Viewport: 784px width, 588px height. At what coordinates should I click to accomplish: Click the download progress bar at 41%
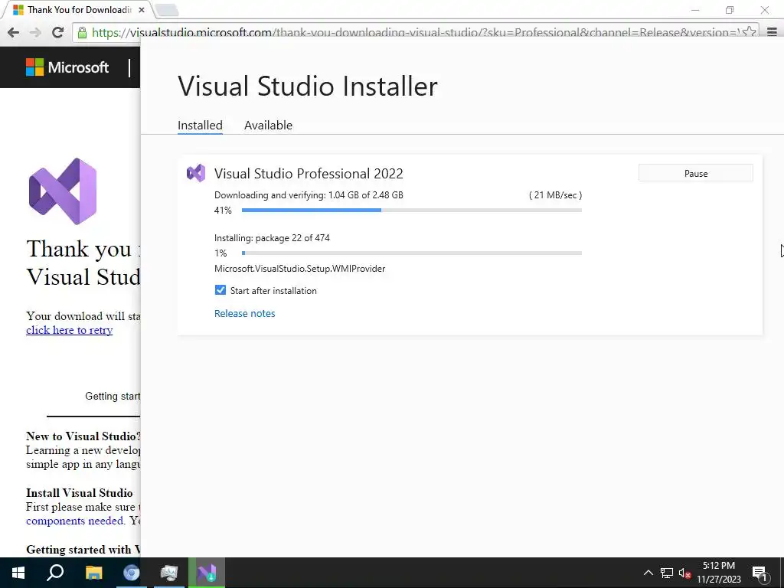point(411,211)
